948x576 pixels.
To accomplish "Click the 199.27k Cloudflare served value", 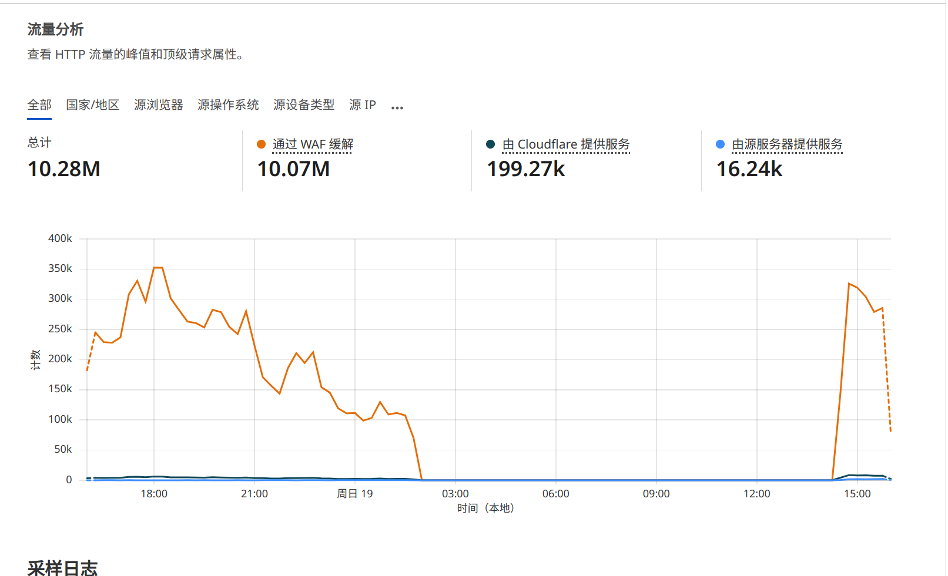I will coord(526,169).
